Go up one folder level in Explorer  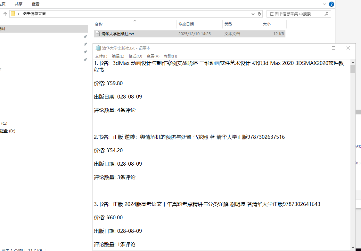click(x=5, y=14)
